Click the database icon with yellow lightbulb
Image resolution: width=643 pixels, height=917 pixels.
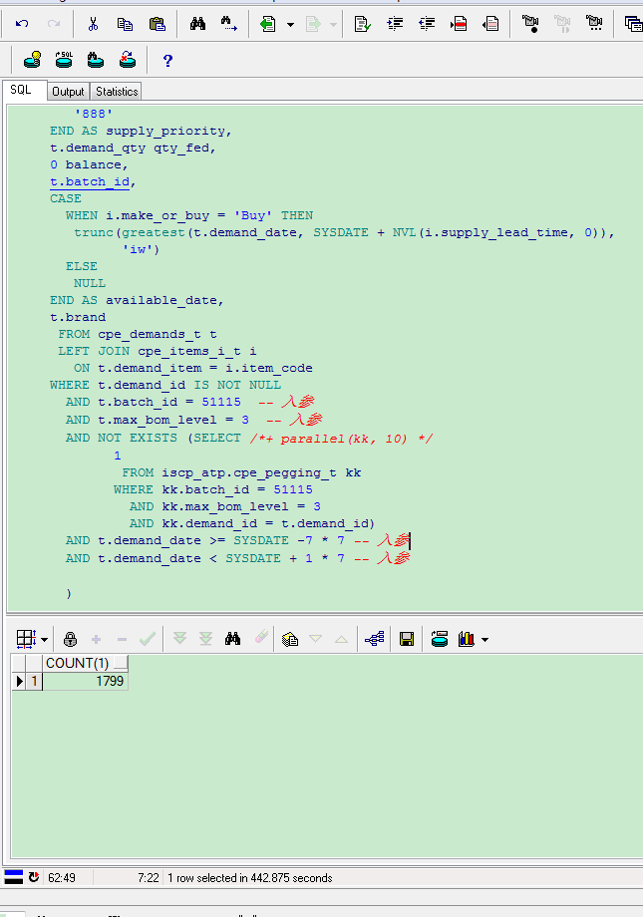coord(32,60)
